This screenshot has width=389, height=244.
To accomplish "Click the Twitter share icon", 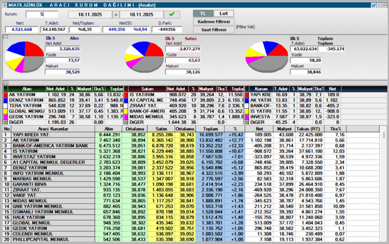I will pyautogui.click(x=374, y=5).
